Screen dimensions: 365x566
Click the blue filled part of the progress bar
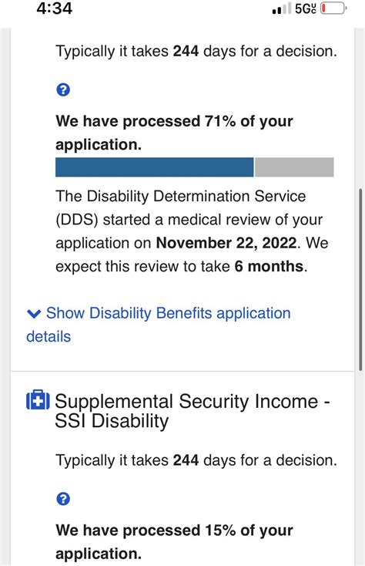tap(155, 167)
